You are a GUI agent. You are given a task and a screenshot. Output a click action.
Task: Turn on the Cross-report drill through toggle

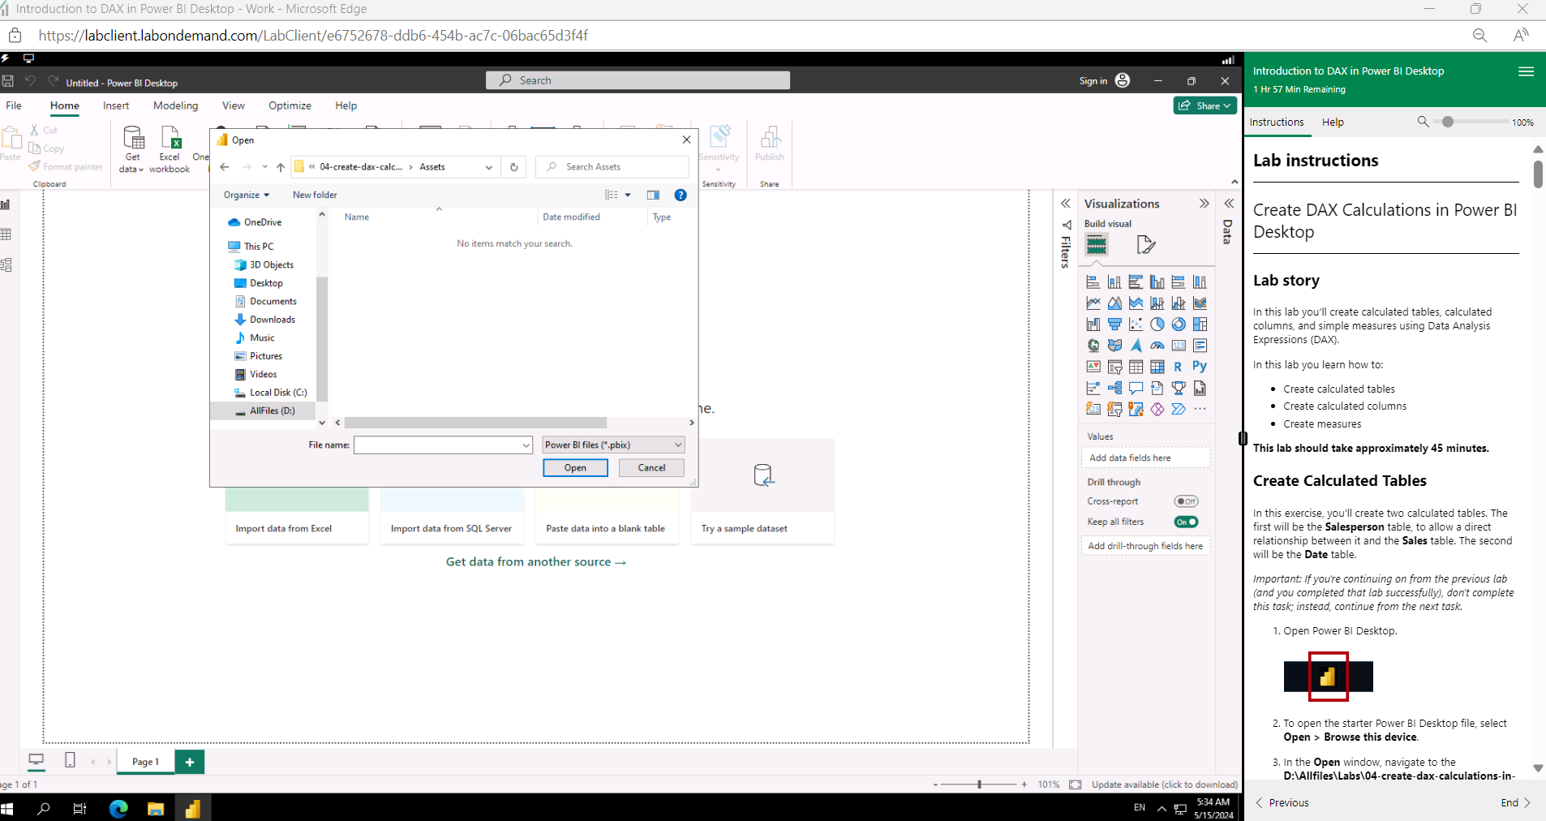[1186, 501]
